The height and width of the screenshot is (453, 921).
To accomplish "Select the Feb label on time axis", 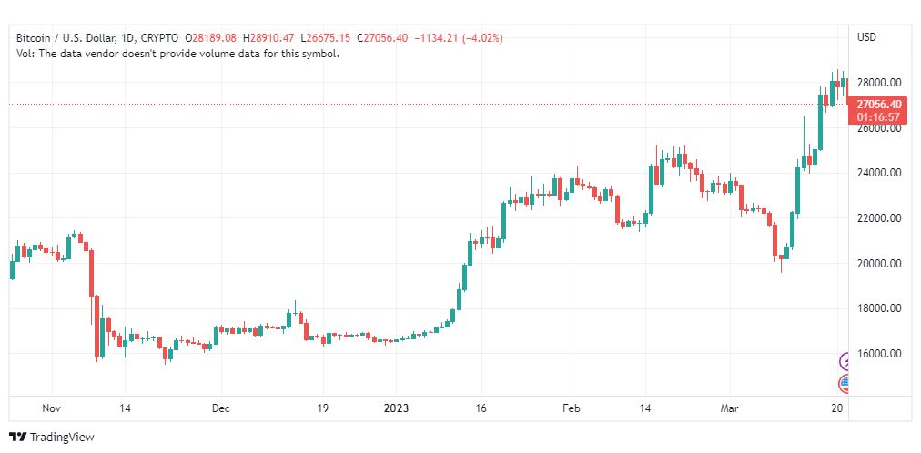I will click(571, 409).
